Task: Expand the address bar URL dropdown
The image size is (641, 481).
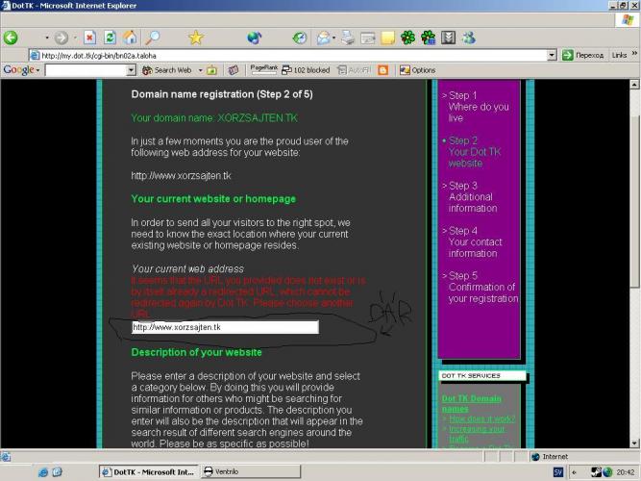Action: point(553,55)
